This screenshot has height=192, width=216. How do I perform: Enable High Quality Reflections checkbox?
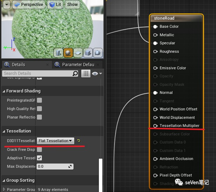point(39,109)
